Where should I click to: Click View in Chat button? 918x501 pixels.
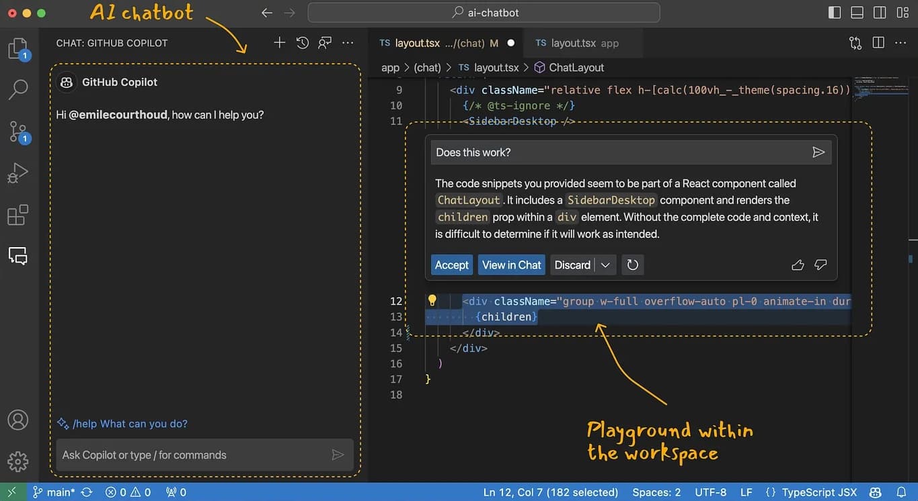click(512, 265)
